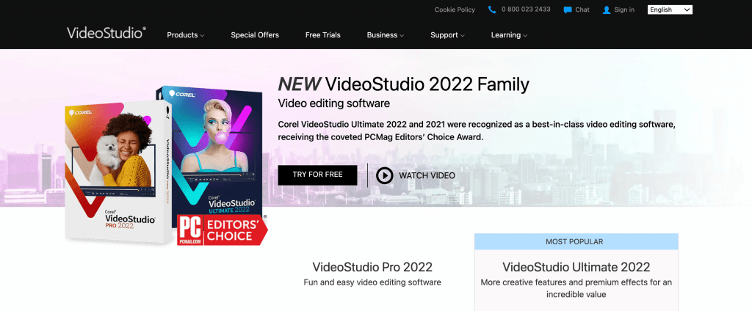This screenshot has width=752, height=311.
Task: Expand the Products menu
Action: (186, 35)
